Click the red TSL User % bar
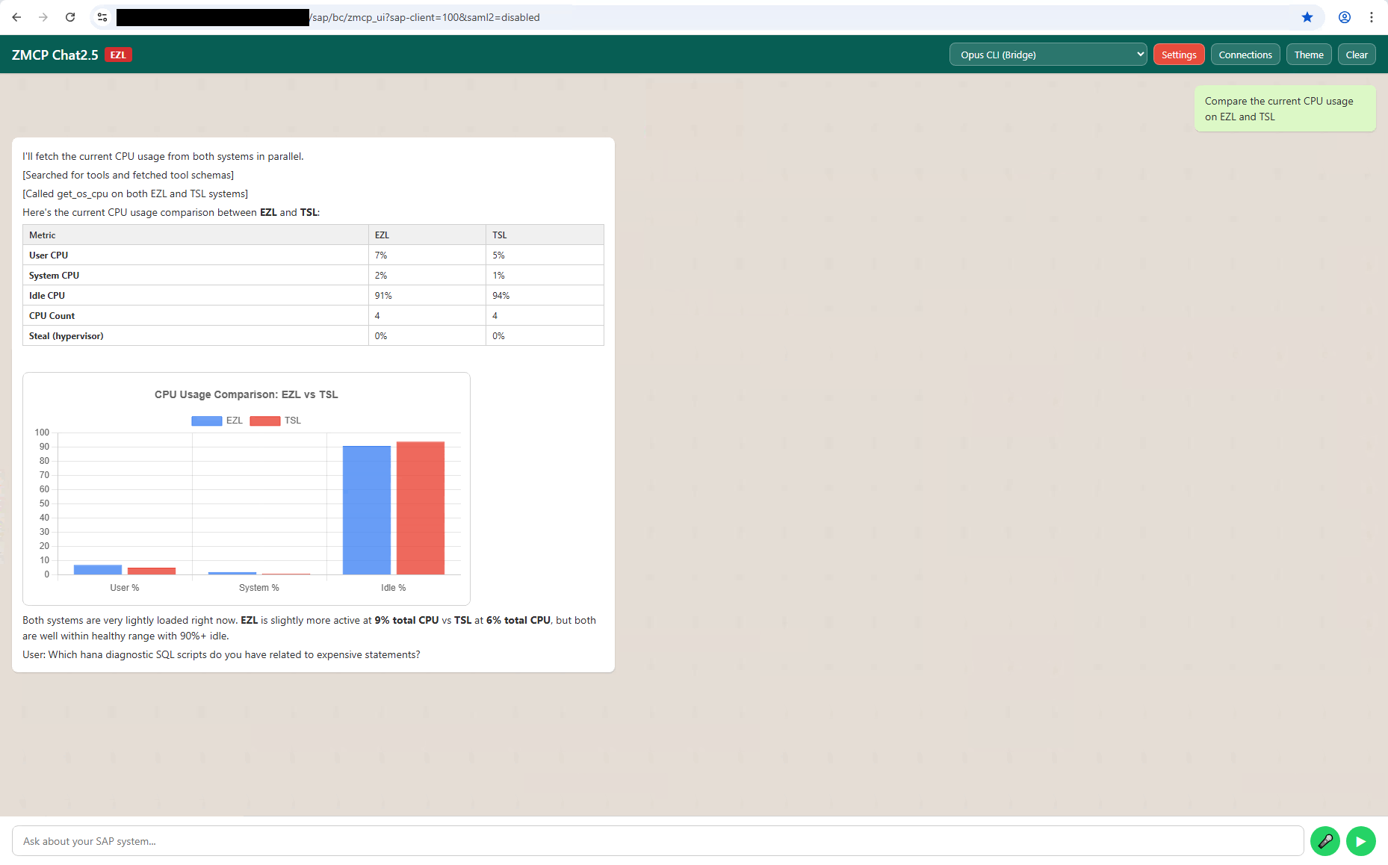 152,571
